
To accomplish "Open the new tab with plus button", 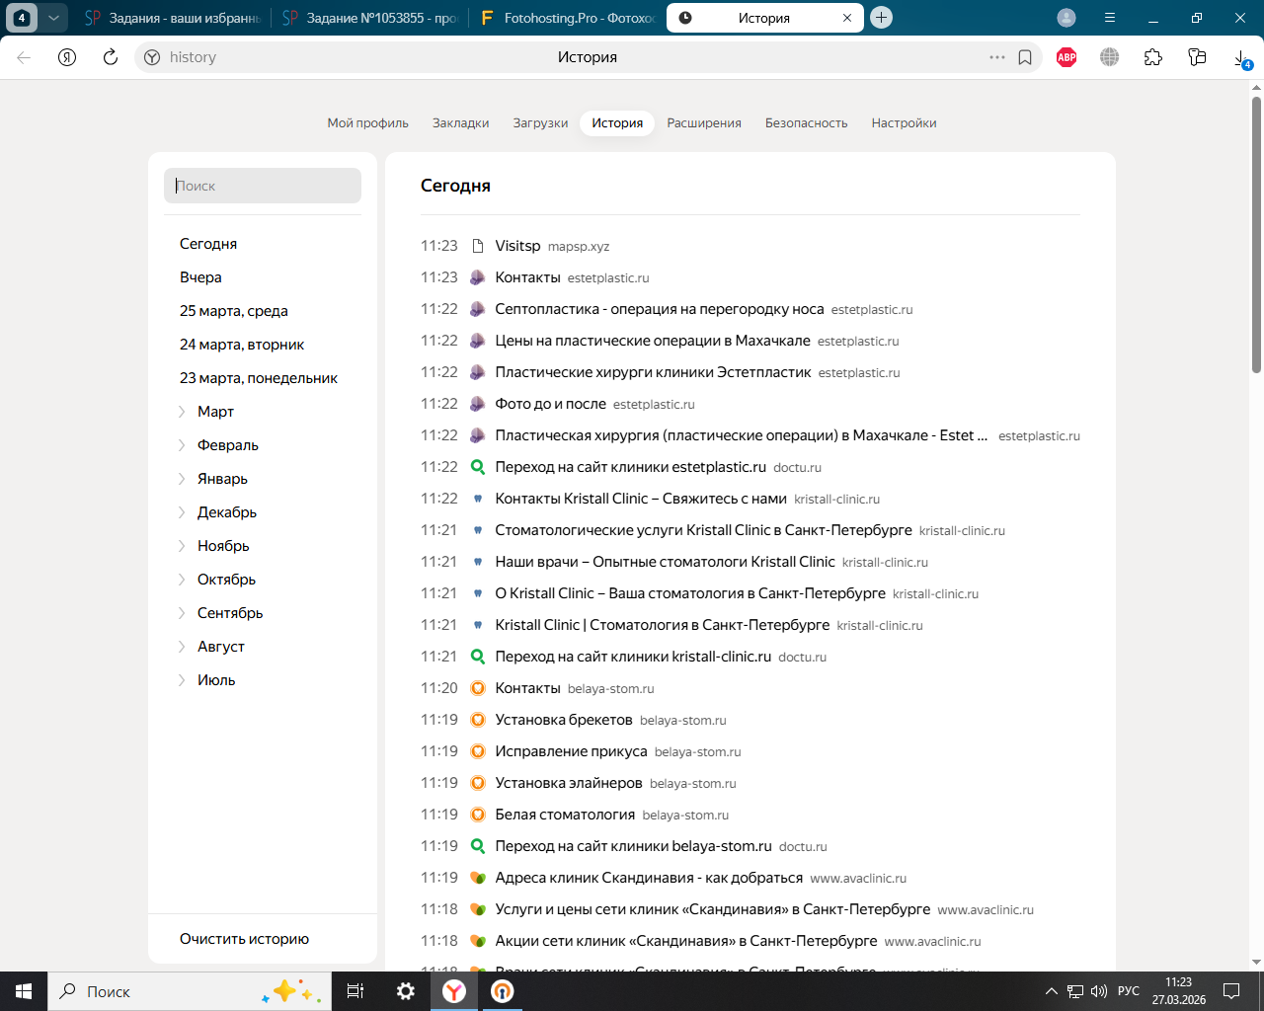I will [882, 18].
